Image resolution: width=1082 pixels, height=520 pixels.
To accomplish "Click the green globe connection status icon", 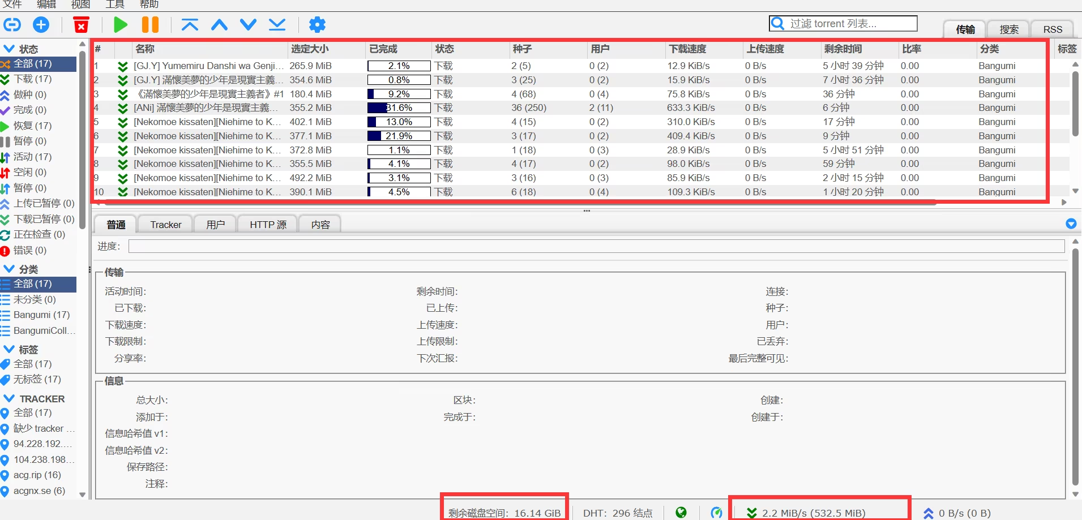I will tap(681, 512).
